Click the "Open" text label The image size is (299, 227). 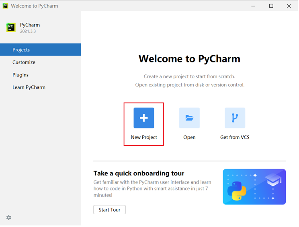click(189, 137)
